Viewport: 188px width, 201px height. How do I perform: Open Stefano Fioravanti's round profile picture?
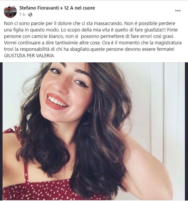tap(10, 11)
